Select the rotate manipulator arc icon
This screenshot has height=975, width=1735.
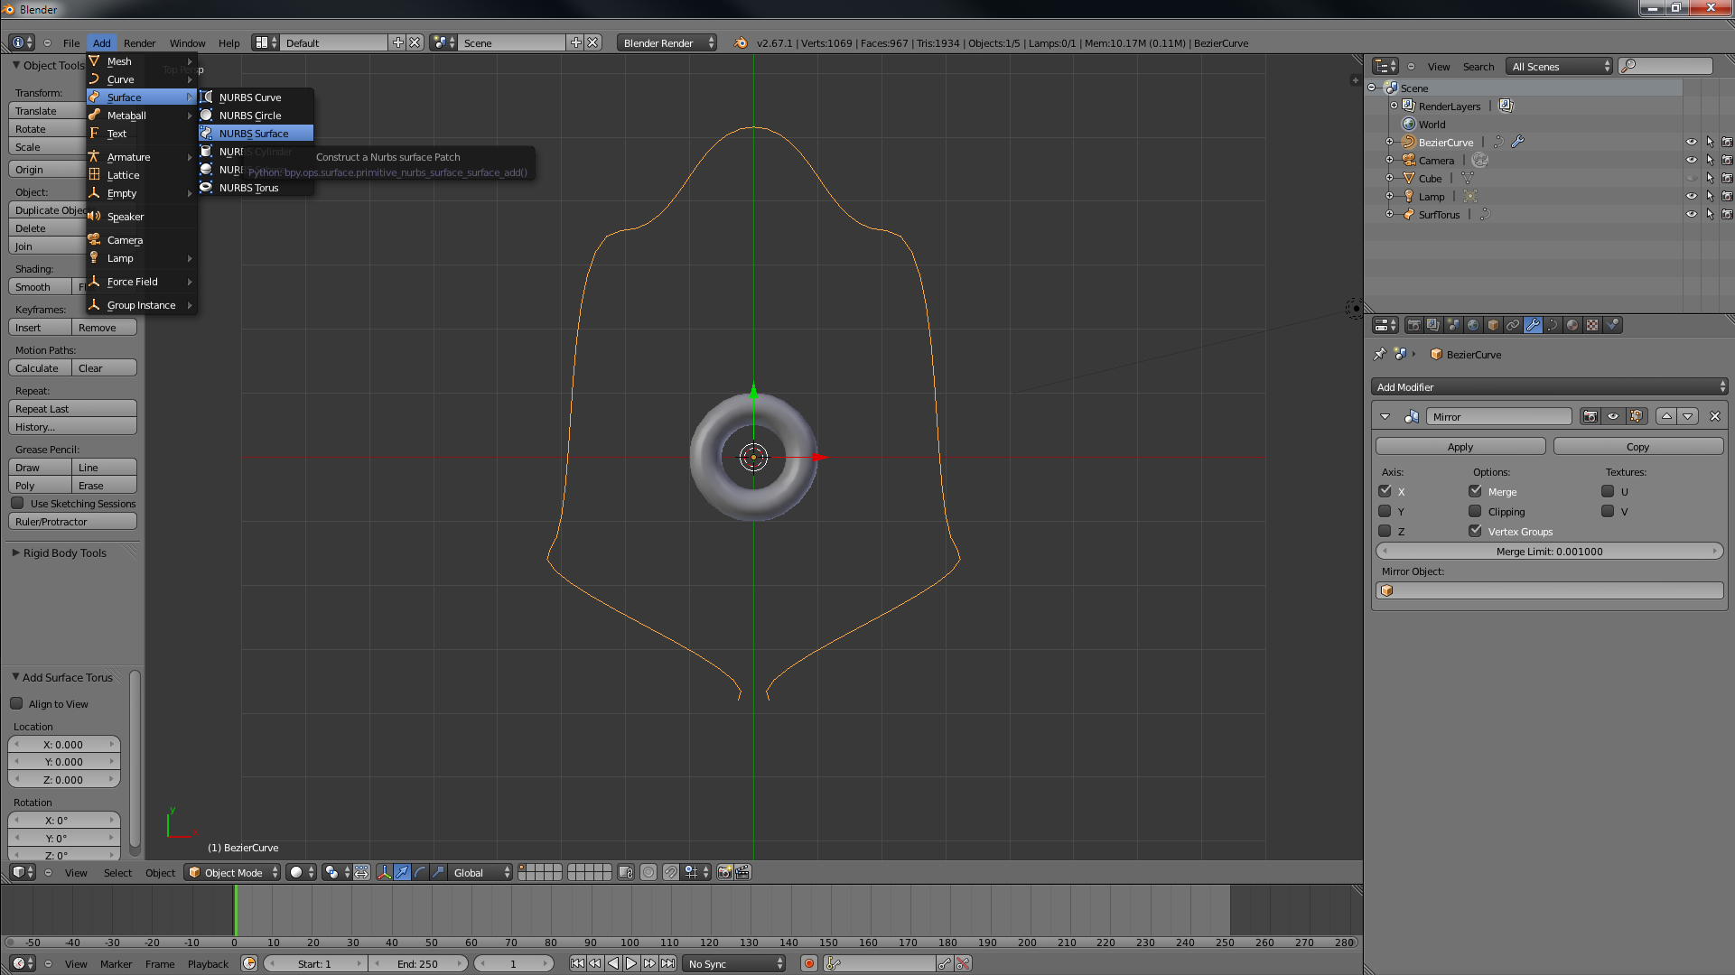tap(420, 873)
